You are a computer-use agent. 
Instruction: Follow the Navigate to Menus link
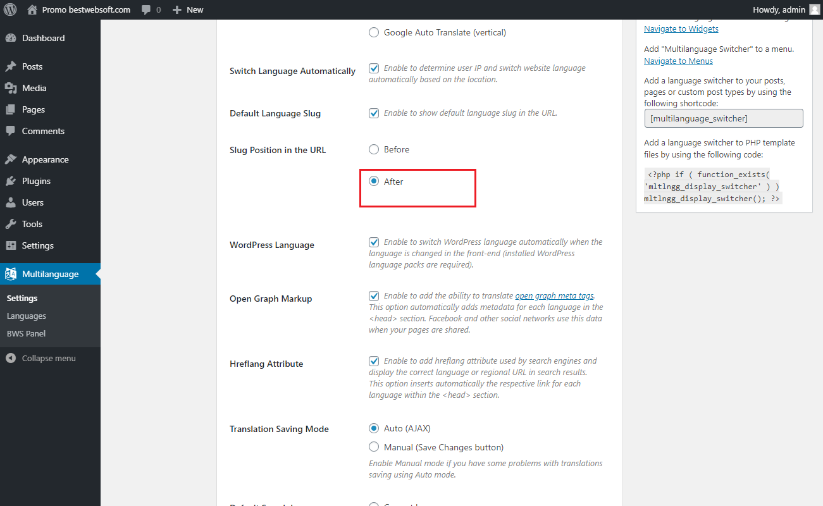coord(678,61)
